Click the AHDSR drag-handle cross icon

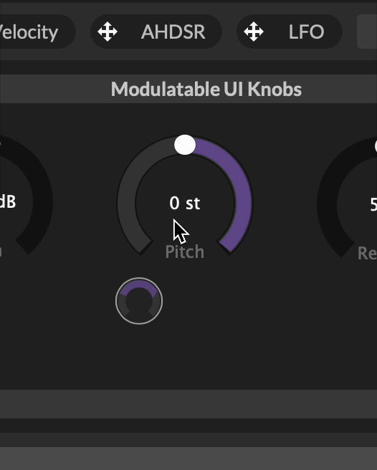click(108, 32)
